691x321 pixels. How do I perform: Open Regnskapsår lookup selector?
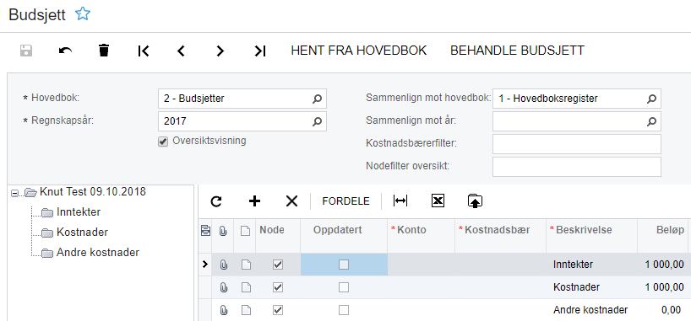(317, 122)
